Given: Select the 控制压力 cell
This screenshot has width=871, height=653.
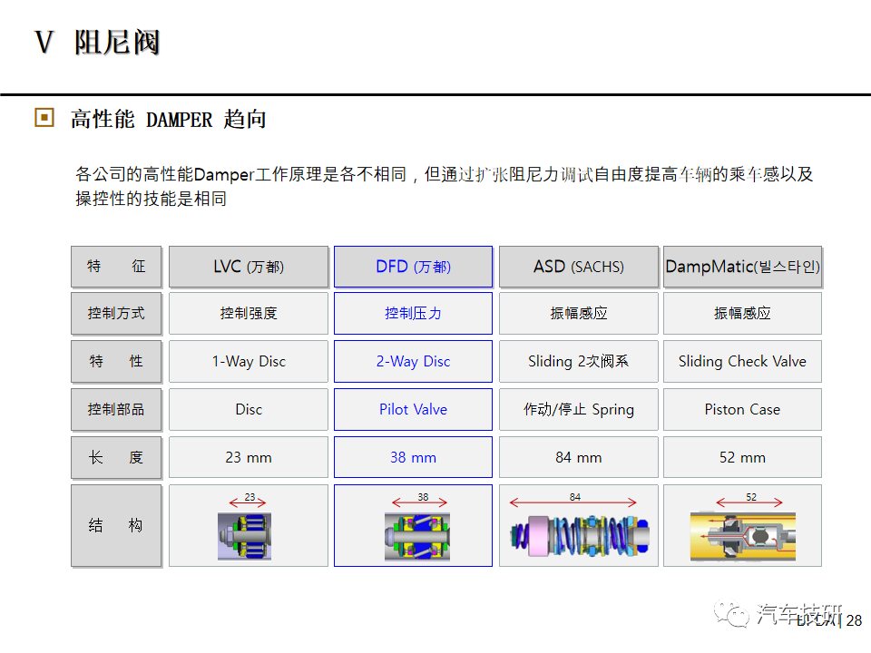Looking at the screenshot, I should pyautogui.click(x=414, y=313).
